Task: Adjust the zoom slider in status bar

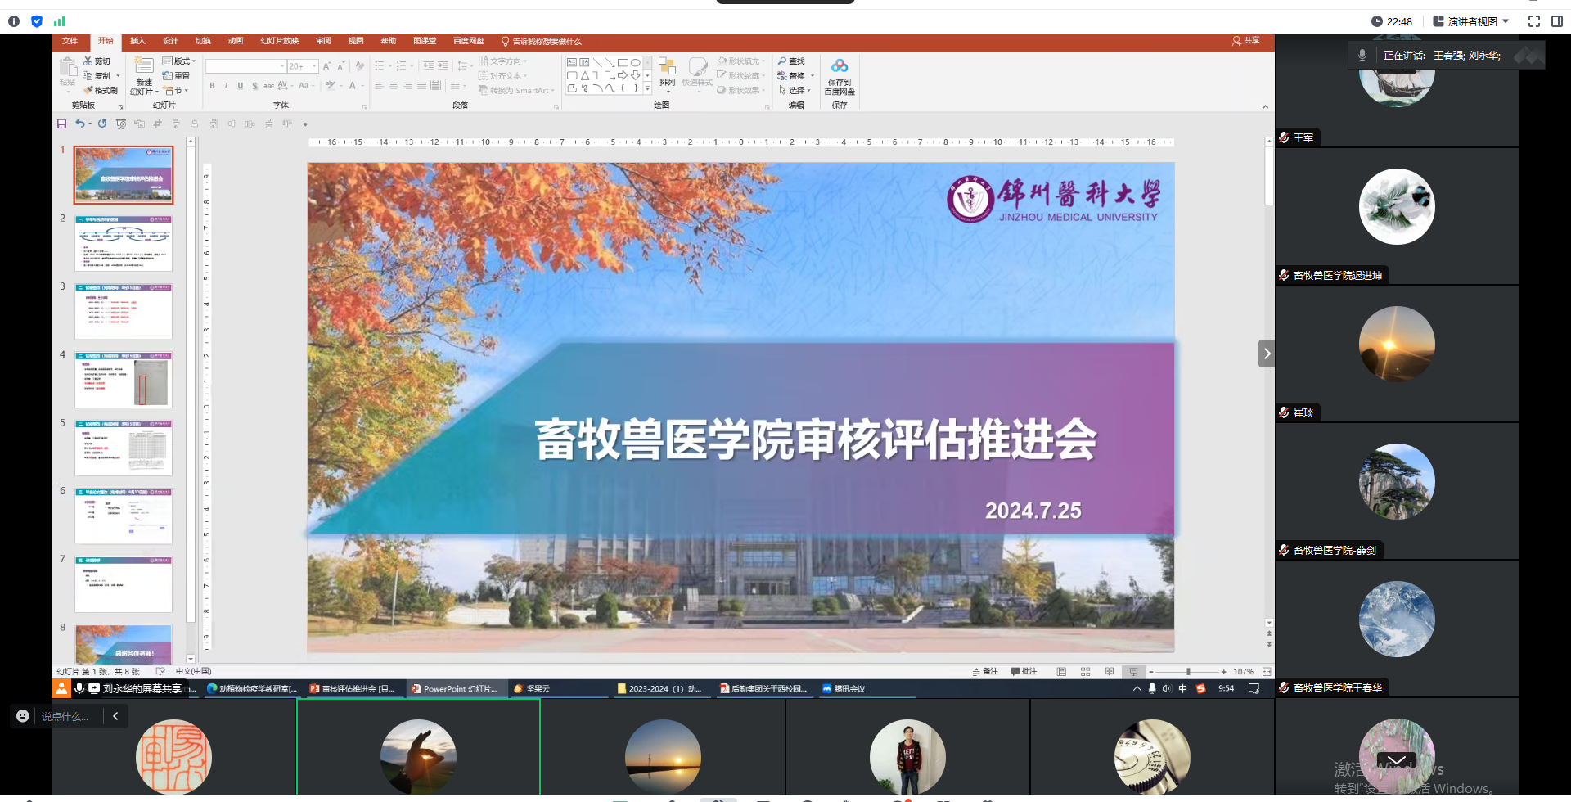Action: tap(1187, 671)
